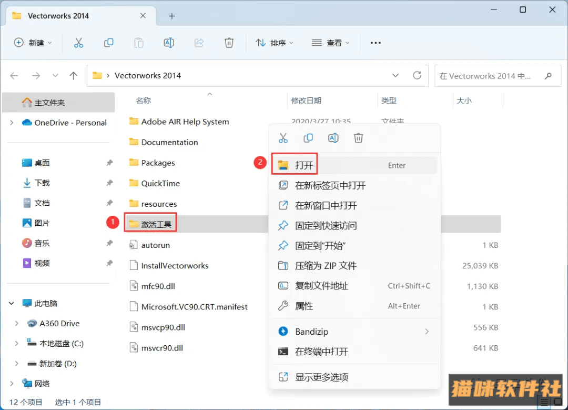Unpin 视频 from quick access
This screenshot has width=568, height=410.
click(x=109, y=263)
